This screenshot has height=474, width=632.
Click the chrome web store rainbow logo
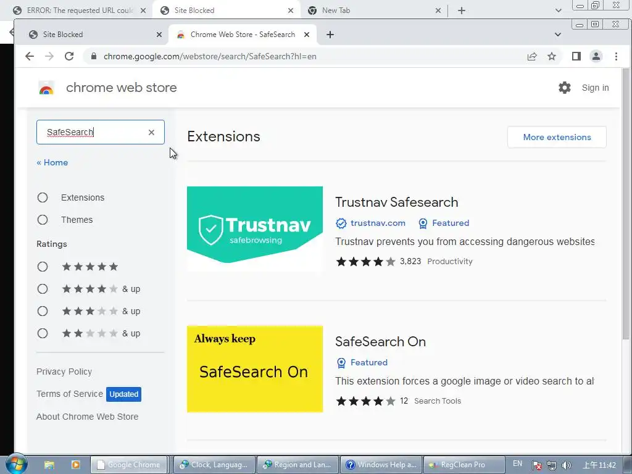click(x=46, y=88)
